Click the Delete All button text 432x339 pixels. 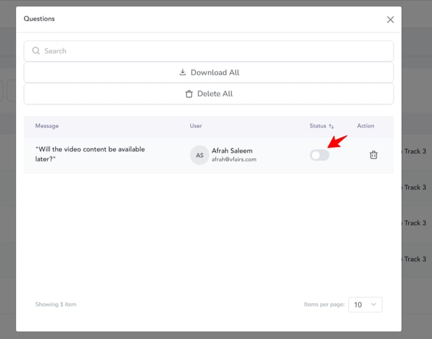pyautogui.click(x=215, y=94)
